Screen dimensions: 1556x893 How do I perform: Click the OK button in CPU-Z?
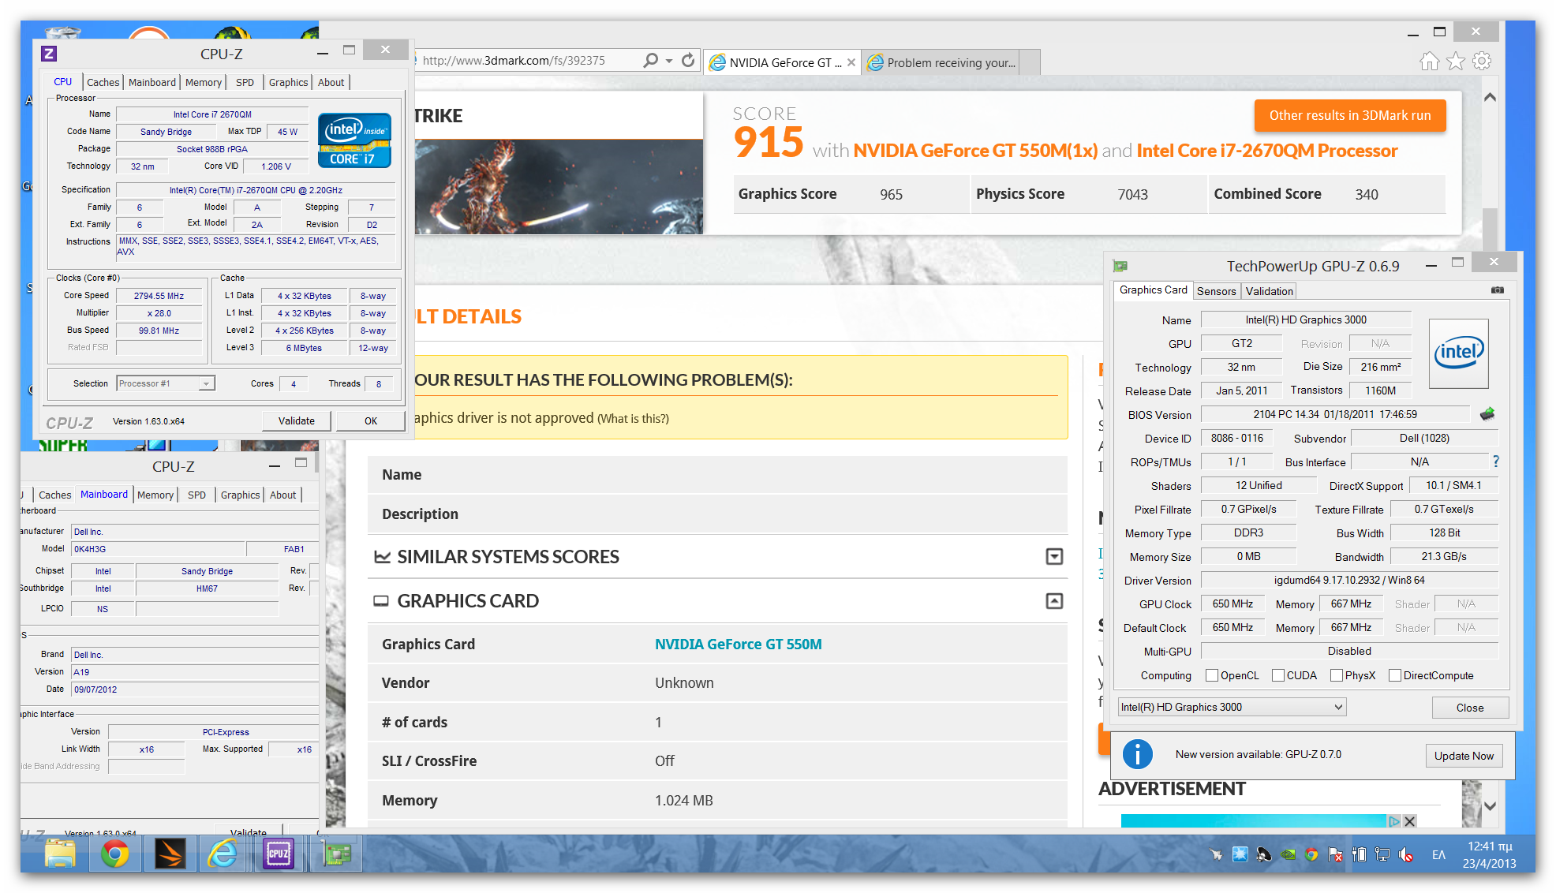(x=371, y=420)
